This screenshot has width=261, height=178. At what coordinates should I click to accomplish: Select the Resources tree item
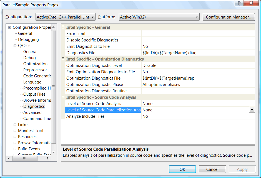pos(27,137)
